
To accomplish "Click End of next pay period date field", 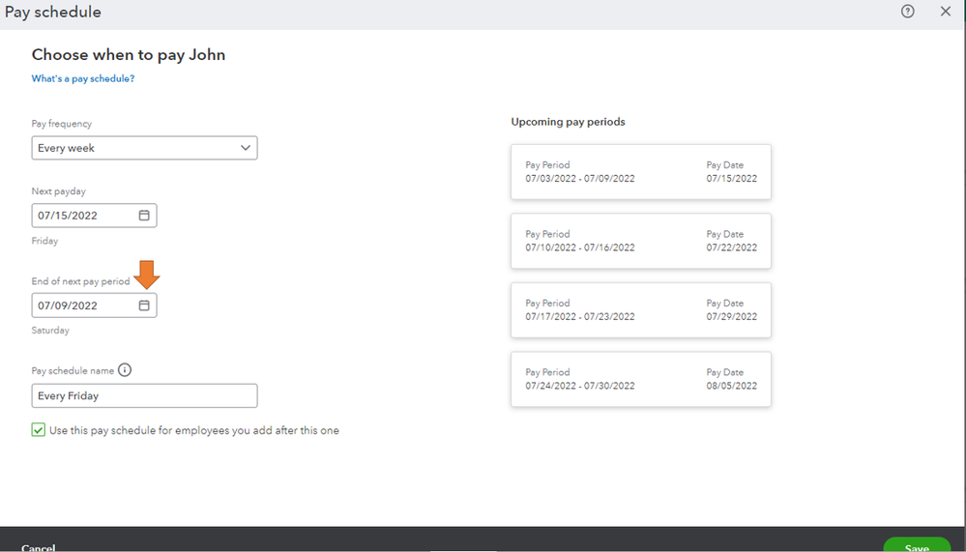I will coord(82,305).
